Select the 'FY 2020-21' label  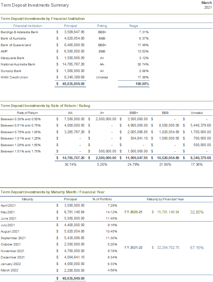[133, 212]
